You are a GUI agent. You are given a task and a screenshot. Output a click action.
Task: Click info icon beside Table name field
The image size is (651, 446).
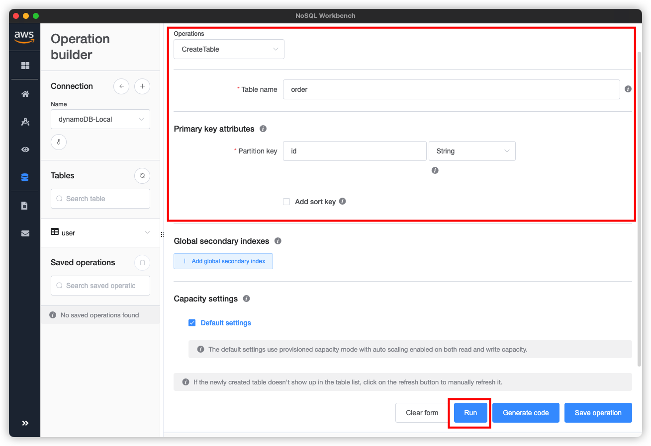[628, 89]
